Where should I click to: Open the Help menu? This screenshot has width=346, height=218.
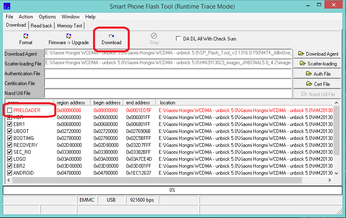point(90,17)
